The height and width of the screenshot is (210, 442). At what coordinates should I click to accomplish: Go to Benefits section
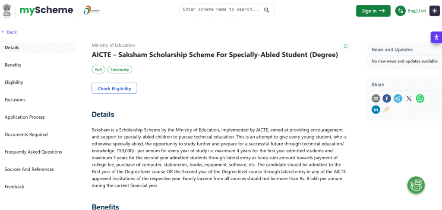coord(13,65)
